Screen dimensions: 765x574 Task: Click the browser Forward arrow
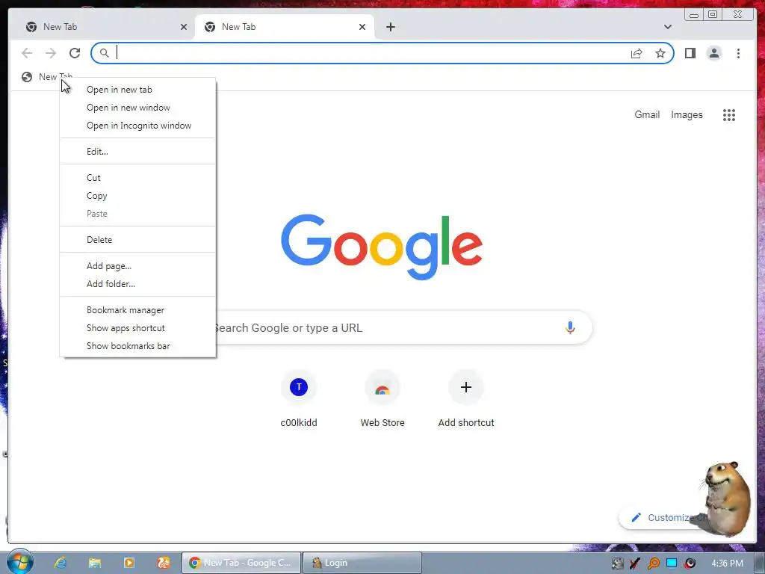click(x=51, y=53)
